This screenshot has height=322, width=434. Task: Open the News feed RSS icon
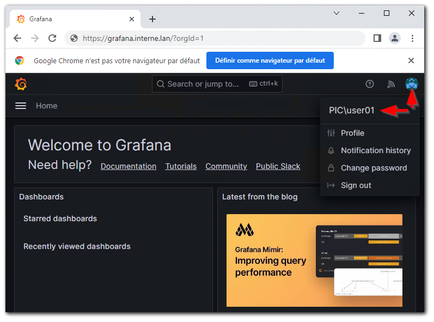[x=391, y=84]
